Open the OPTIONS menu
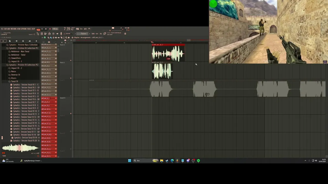The height and width of the screenshot is (184, 328). (x=24, y=29)
